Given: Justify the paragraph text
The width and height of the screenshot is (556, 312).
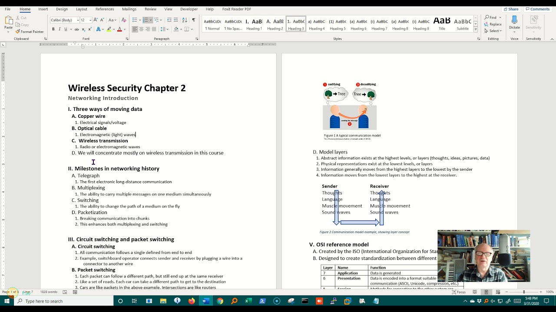Looking at the screenshot, I should click(x=154, y=29).
